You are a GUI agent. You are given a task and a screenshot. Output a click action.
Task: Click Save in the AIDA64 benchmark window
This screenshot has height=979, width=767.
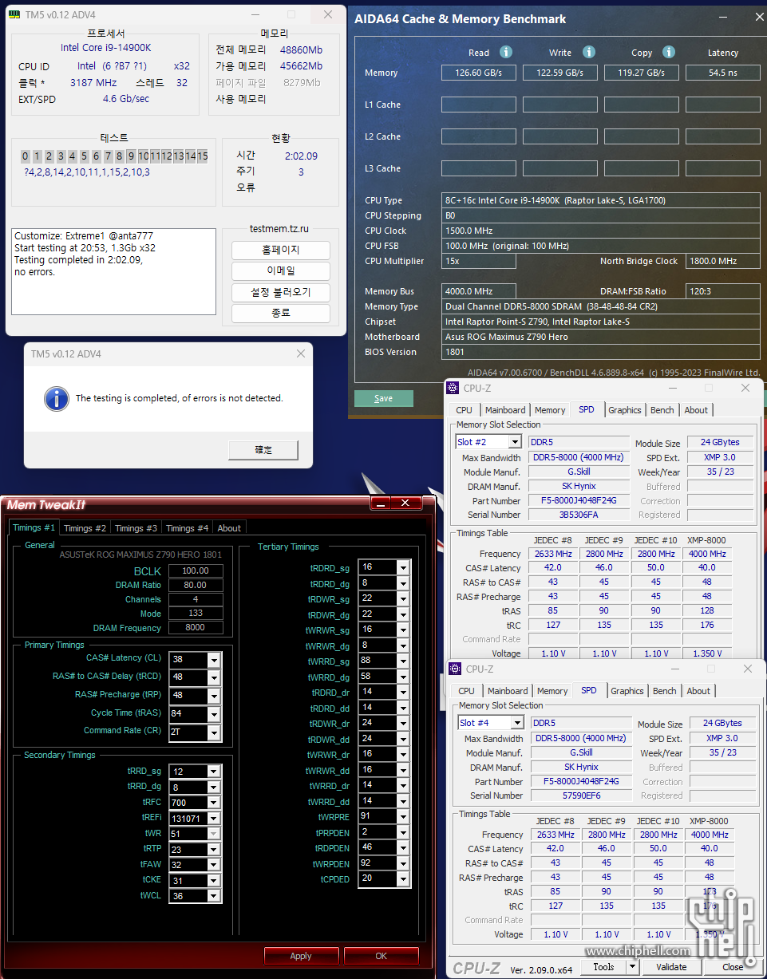click(384, 398)
